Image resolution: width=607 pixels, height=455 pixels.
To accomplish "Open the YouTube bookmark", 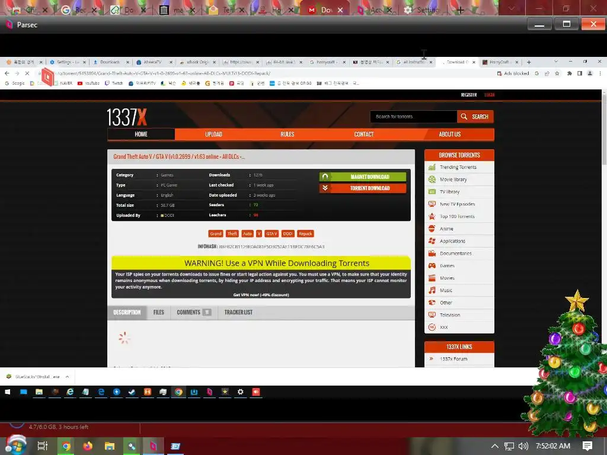I will click(88, 83).
